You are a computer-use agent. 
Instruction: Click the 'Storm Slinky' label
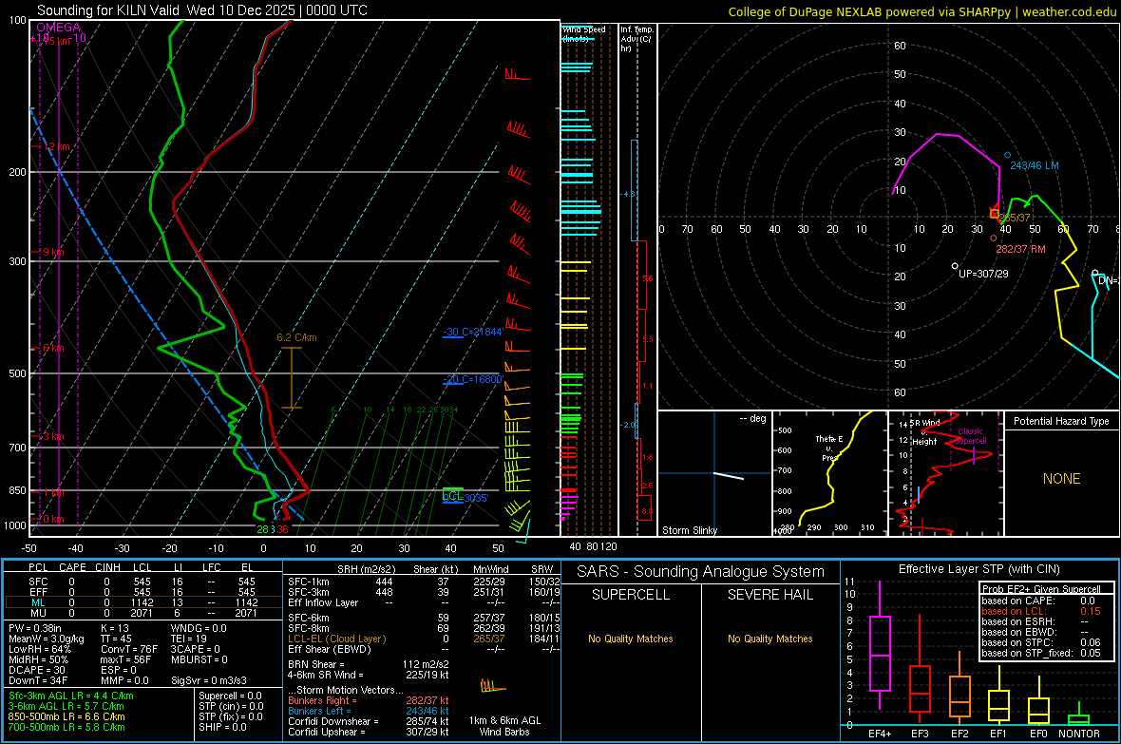[x=689, y=530]
